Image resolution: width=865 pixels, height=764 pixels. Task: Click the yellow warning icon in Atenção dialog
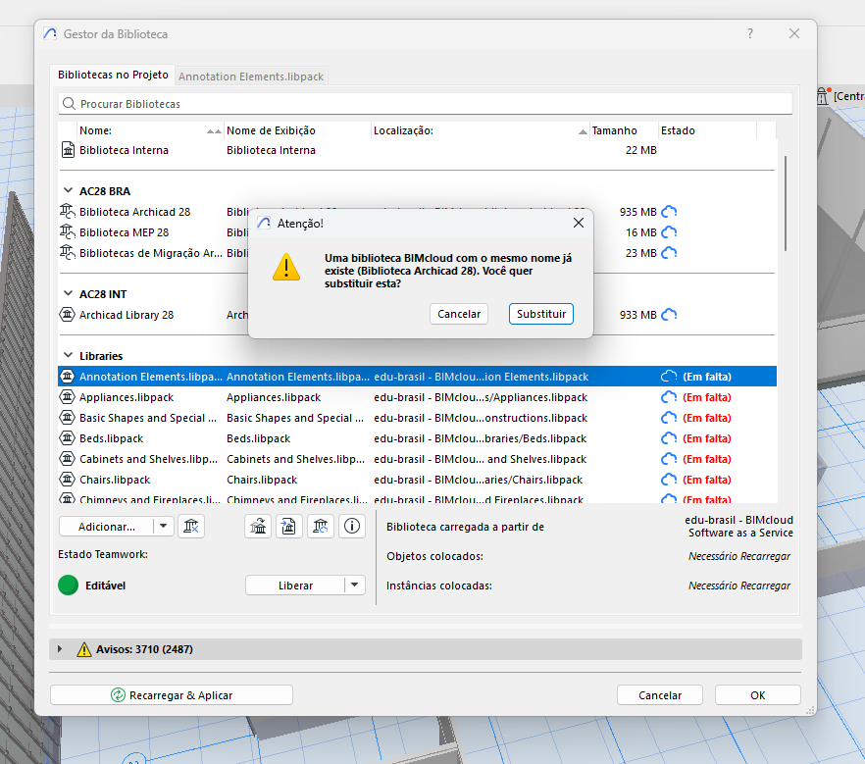(x=286, y=268)
